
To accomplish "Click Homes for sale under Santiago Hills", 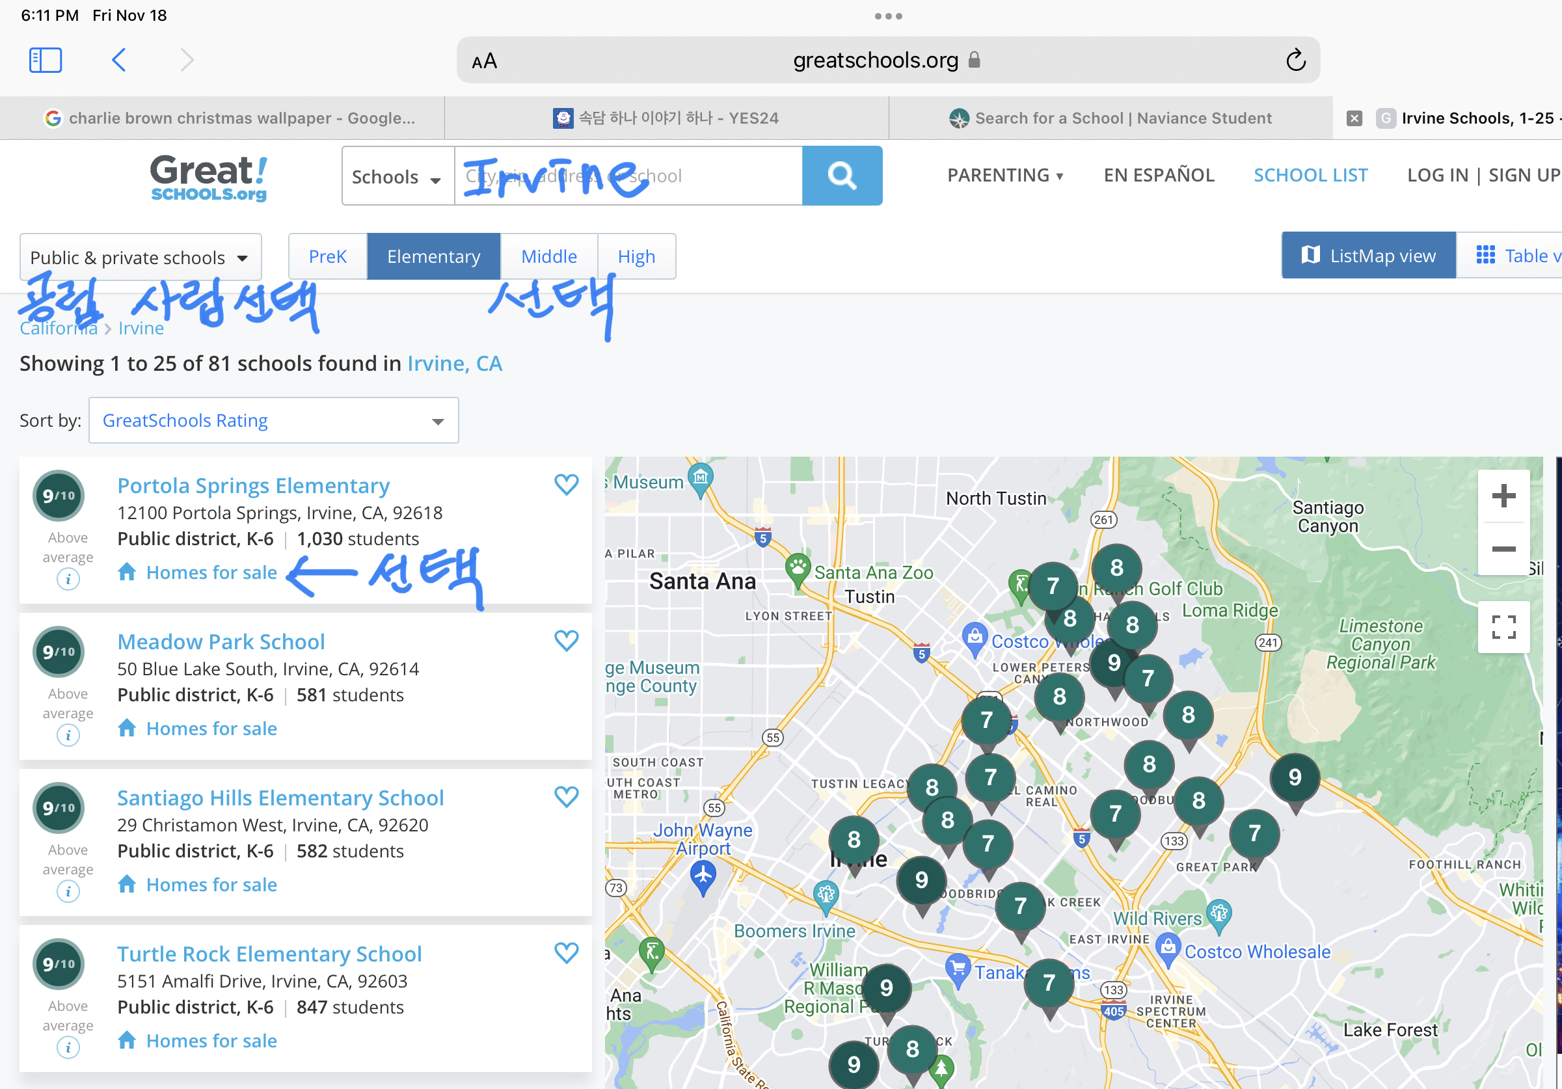I will coord(198,885).
